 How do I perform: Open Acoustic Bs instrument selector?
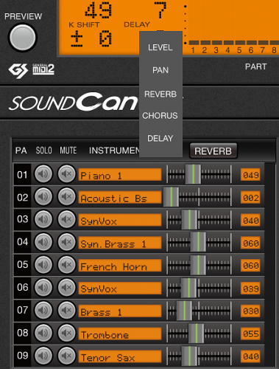click(x=120, y=197)
